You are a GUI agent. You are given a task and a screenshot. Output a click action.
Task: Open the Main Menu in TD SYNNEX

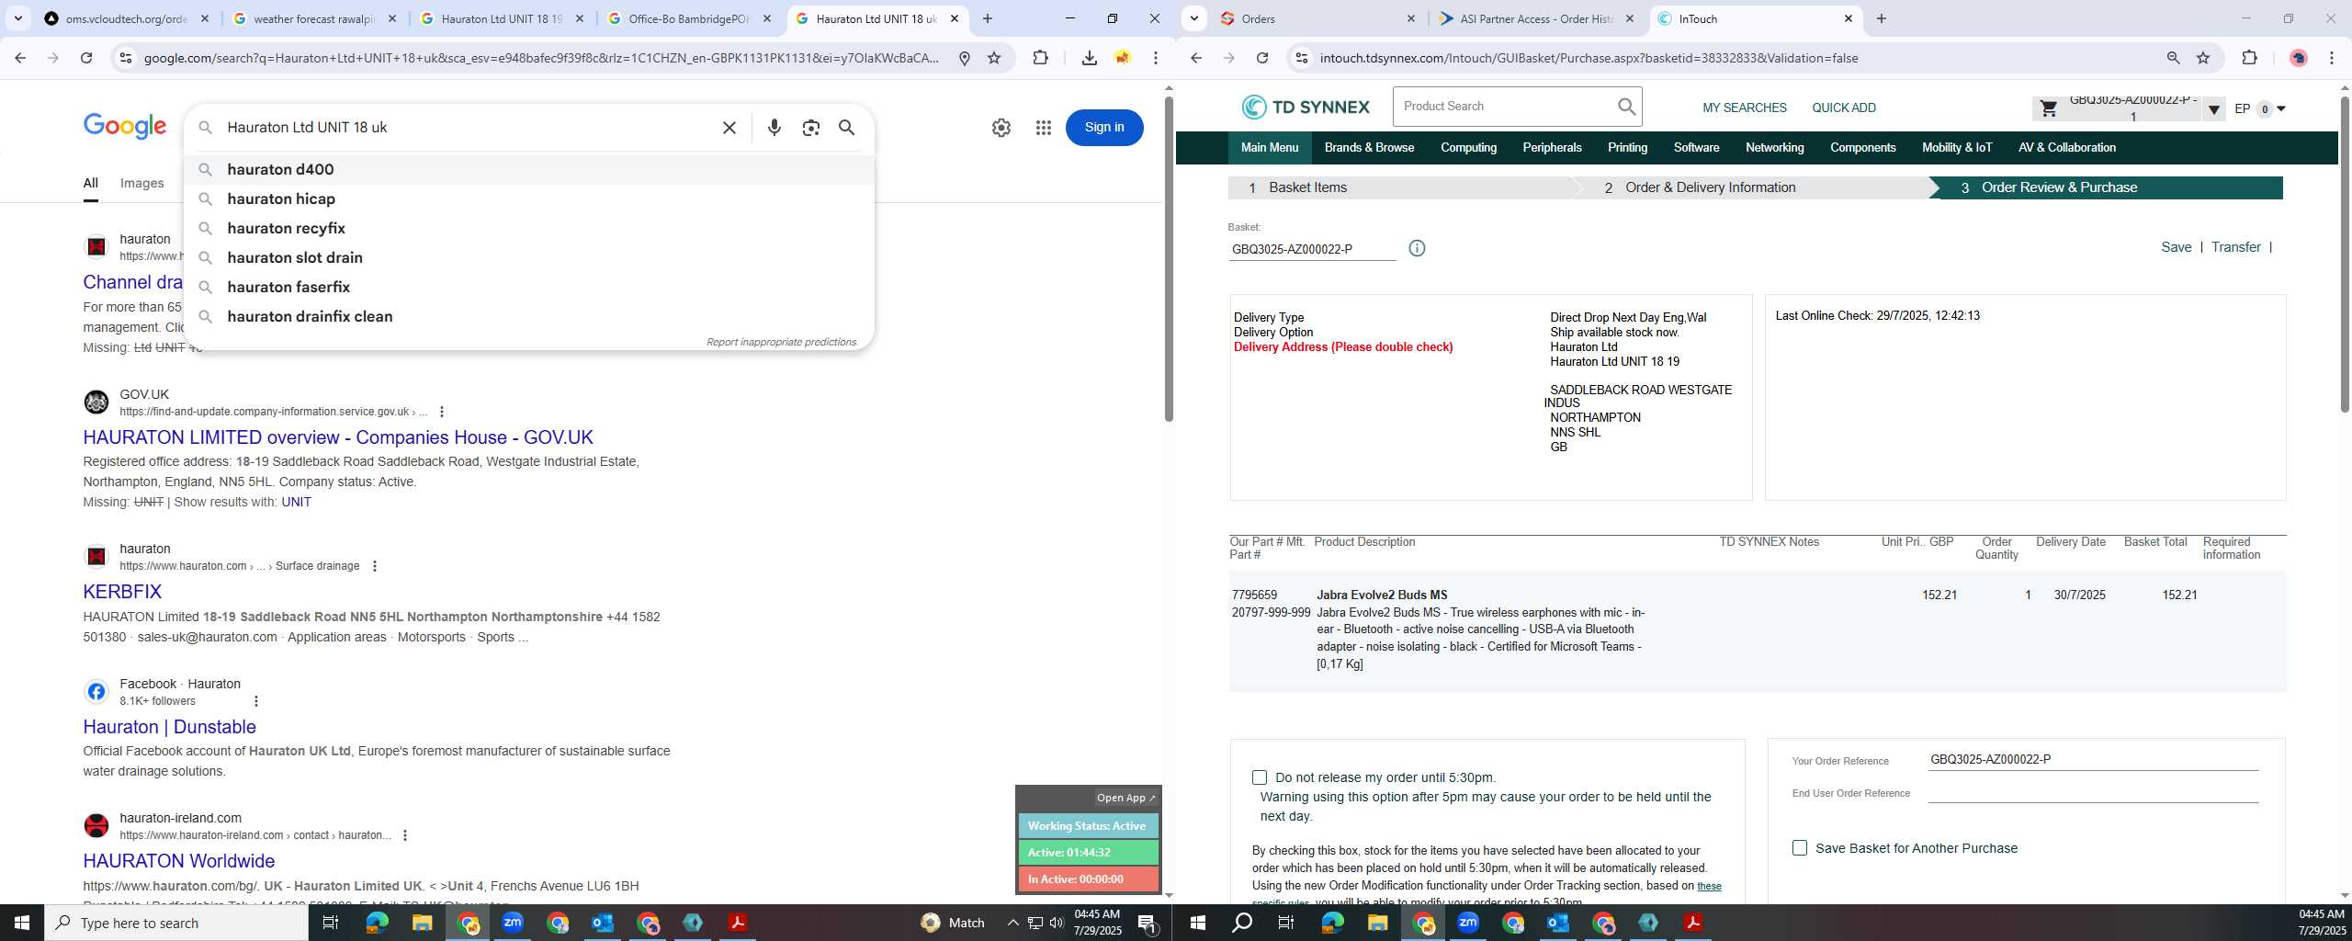[x=1270, y=148]
